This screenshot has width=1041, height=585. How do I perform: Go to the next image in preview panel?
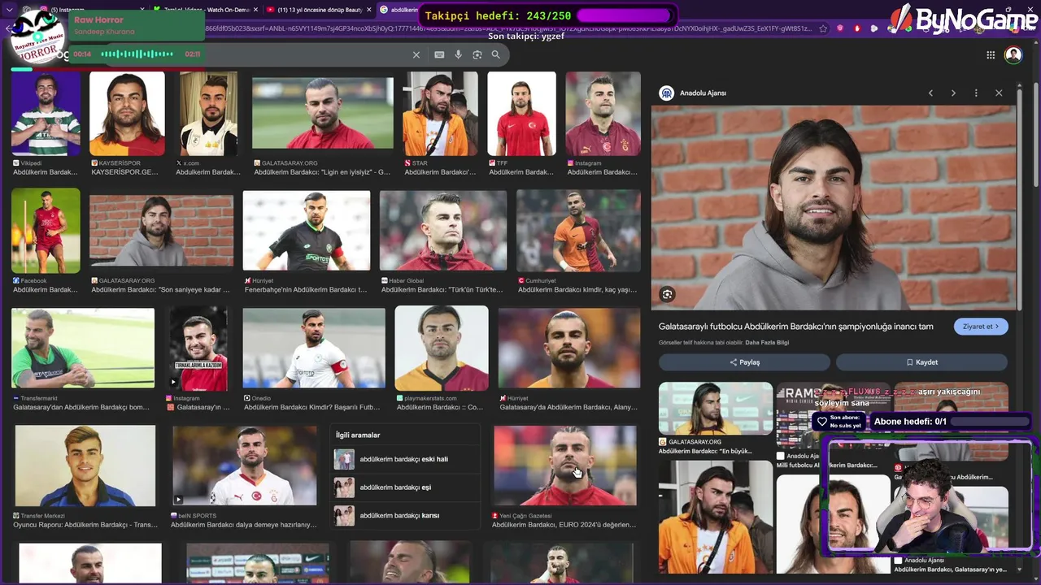pos(953,93)
